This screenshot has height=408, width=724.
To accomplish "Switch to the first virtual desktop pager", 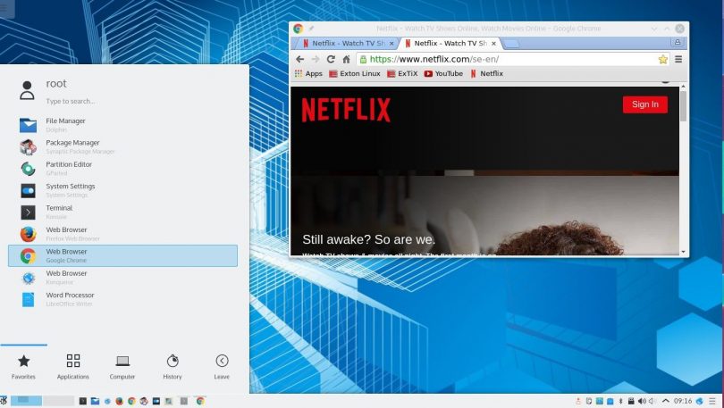I will click(26, 401).
